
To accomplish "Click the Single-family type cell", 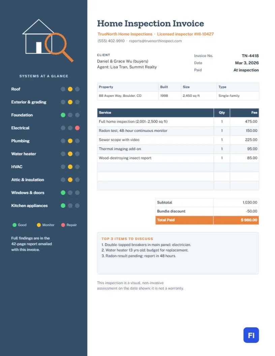I will tap(238, 96).
